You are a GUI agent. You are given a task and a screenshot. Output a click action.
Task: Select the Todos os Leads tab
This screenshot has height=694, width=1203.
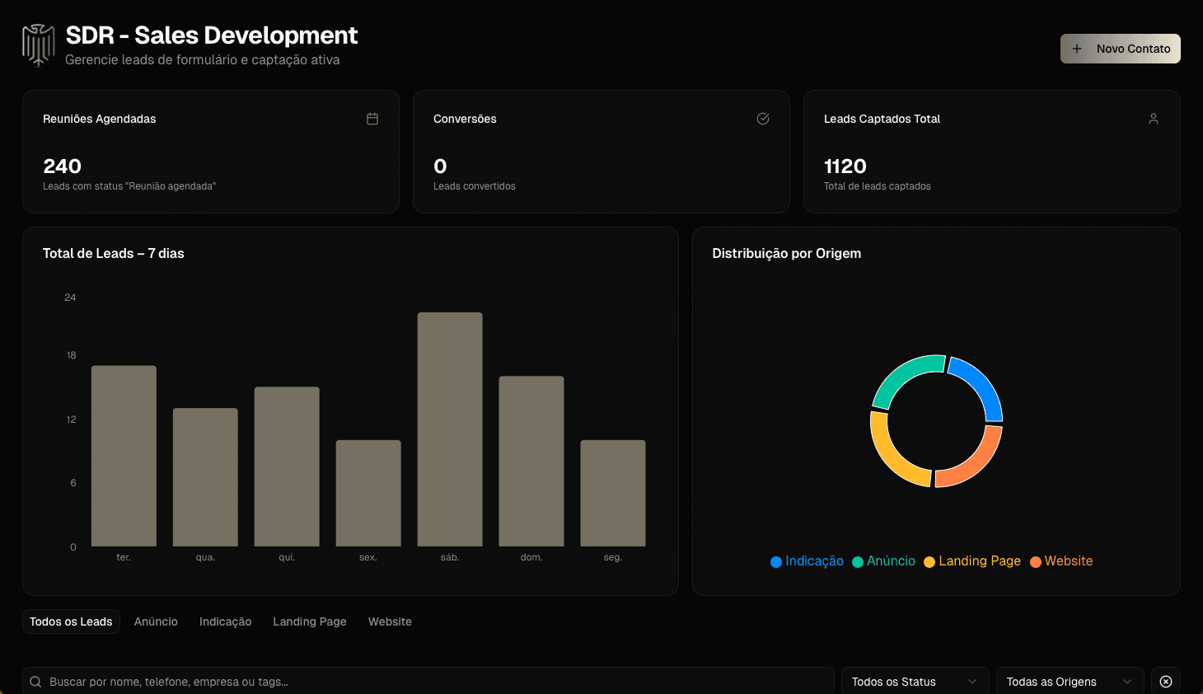pyautogui.click(x=71, y=621)
